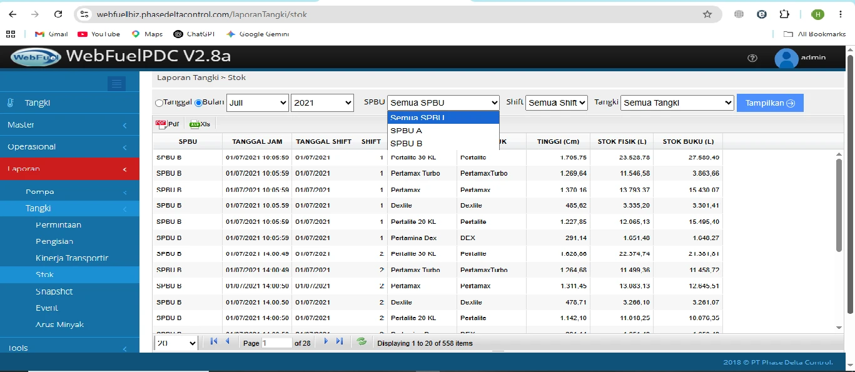Expand the Operasional sidebar section

pyautogui.click(x=69, y=147)
